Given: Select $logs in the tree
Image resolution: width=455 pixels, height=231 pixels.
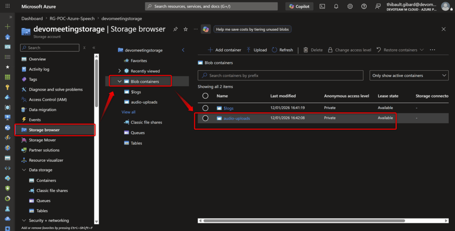Looking at the screenshot, I should (136, 92).
